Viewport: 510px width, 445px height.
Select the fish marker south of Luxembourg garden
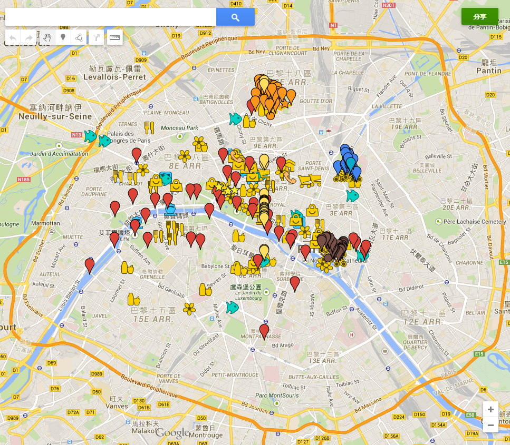pos(232,307)
